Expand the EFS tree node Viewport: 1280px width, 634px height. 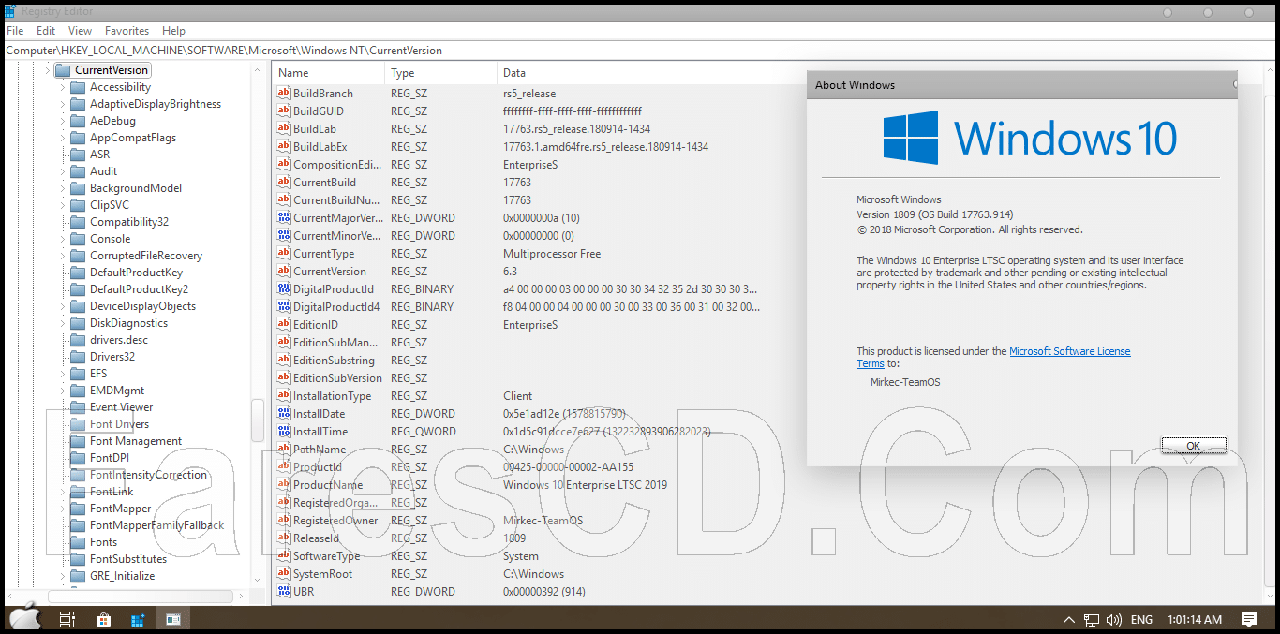[63, 374]
